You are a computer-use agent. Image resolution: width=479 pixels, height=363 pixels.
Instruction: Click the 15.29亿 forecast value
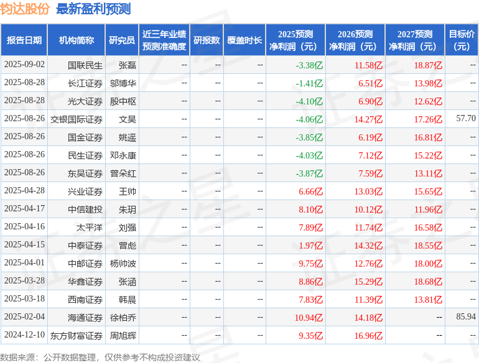pos(368,281)
